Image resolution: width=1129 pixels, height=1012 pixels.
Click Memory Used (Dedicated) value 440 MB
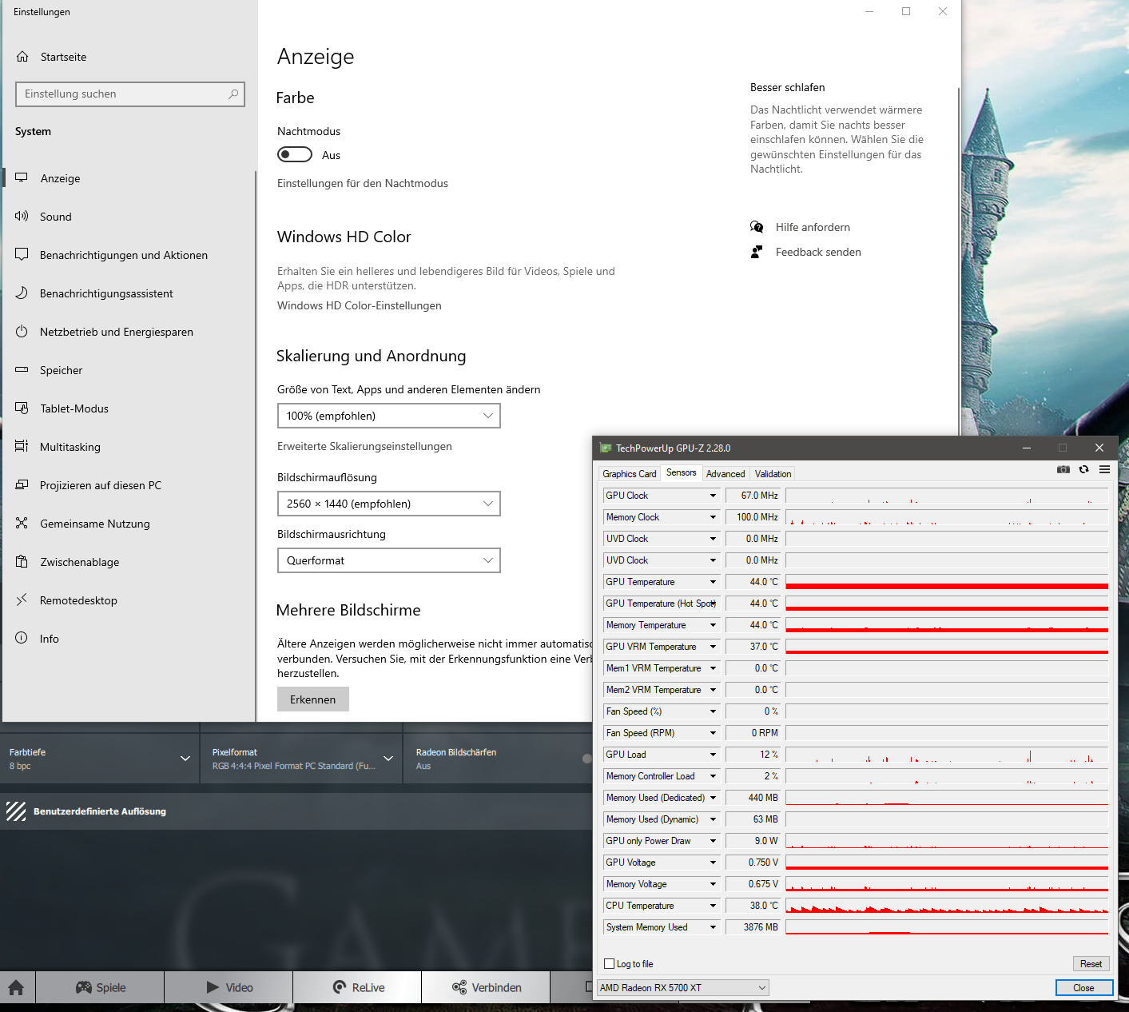tap(753, 798)
